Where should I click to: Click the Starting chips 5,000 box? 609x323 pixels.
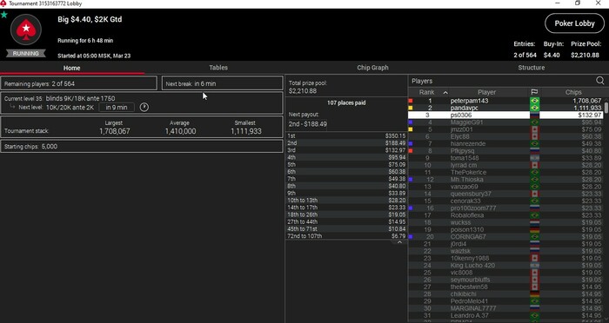tap(141, 147)
